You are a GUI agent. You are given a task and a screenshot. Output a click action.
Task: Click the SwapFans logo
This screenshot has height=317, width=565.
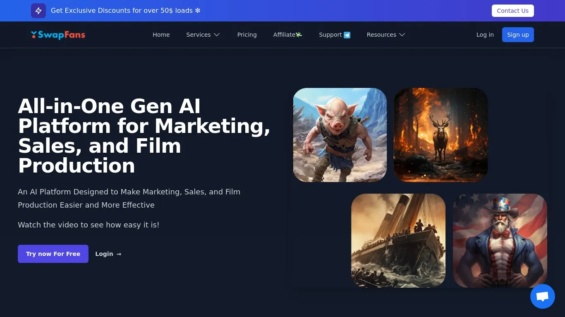click(x=58, y=35)
